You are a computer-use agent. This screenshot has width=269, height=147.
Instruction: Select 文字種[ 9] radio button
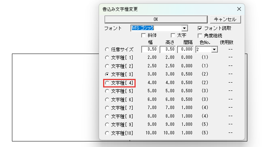107,124
